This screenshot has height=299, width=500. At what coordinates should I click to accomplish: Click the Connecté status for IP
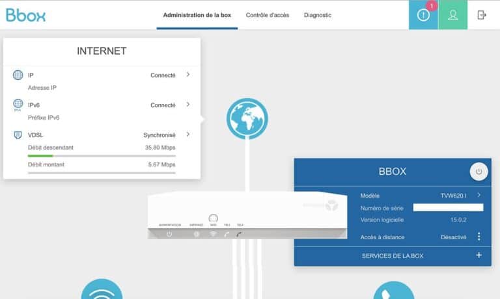click(163, 75)
